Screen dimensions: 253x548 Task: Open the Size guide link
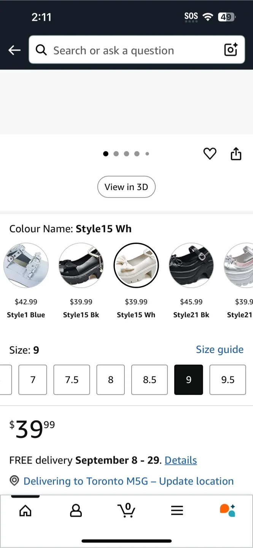[220, 349]
